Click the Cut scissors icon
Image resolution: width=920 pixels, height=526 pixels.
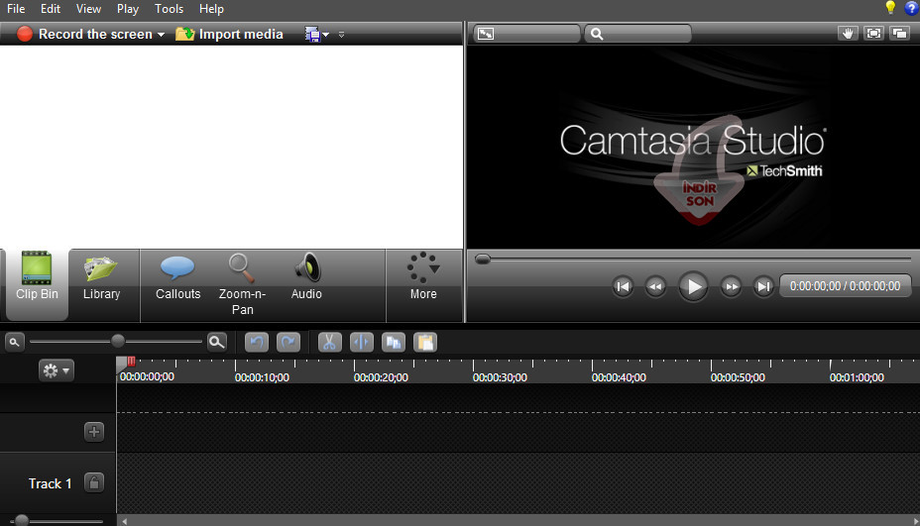(x=329, y=342)
